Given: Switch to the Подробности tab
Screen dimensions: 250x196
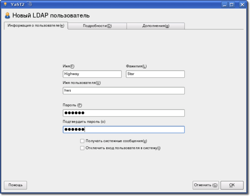Looking at the screenshot, I should tap(97, 26).
